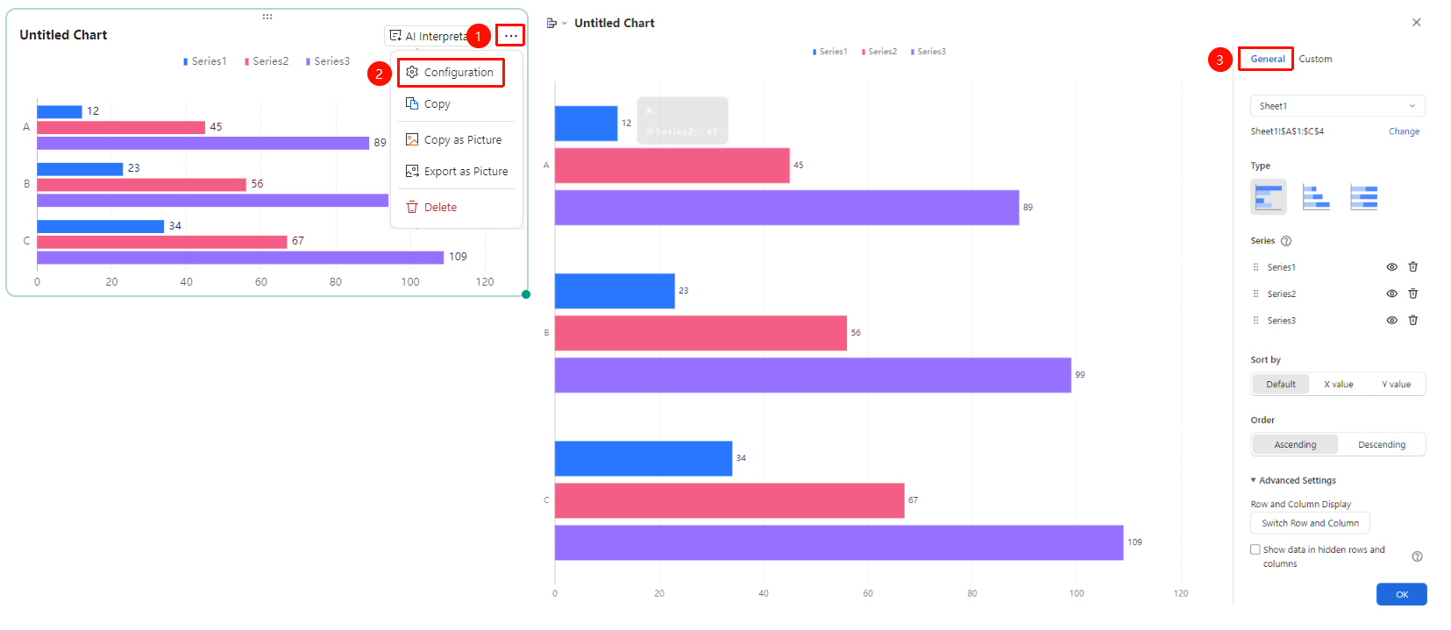Open chart icon dropdown left of the panel title
1451x630 pixels.
click(556, 23)
